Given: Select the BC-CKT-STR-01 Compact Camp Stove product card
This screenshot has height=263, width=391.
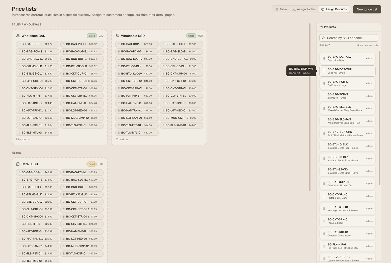Looking at the screenshot, I should pyautogui.click(x=347, y=234).
